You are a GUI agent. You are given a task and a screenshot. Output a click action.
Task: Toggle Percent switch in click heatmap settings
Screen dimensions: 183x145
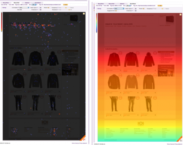[x=49, y=8]
